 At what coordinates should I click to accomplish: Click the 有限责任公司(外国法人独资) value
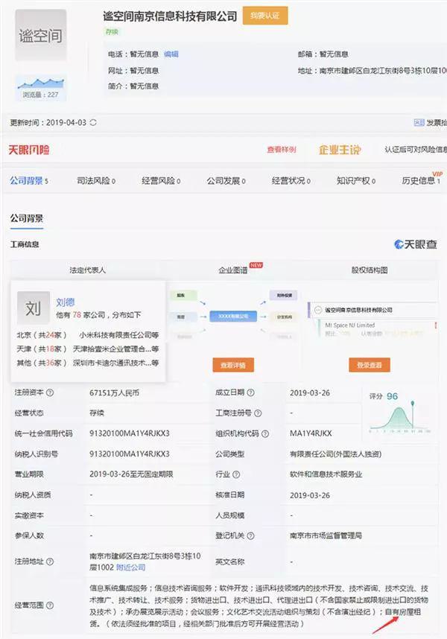(336, 454)
